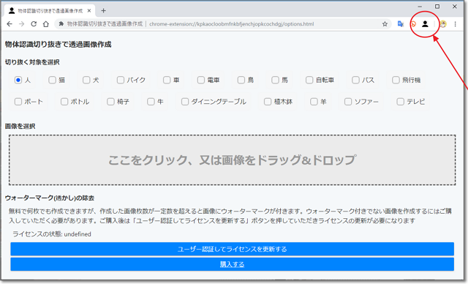Bookmark this page with the star icon

click(x=385, y=24)
